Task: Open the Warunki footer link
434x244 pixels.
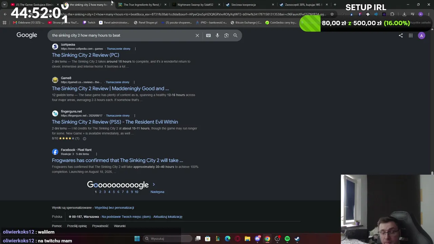Action: point(120,226)
